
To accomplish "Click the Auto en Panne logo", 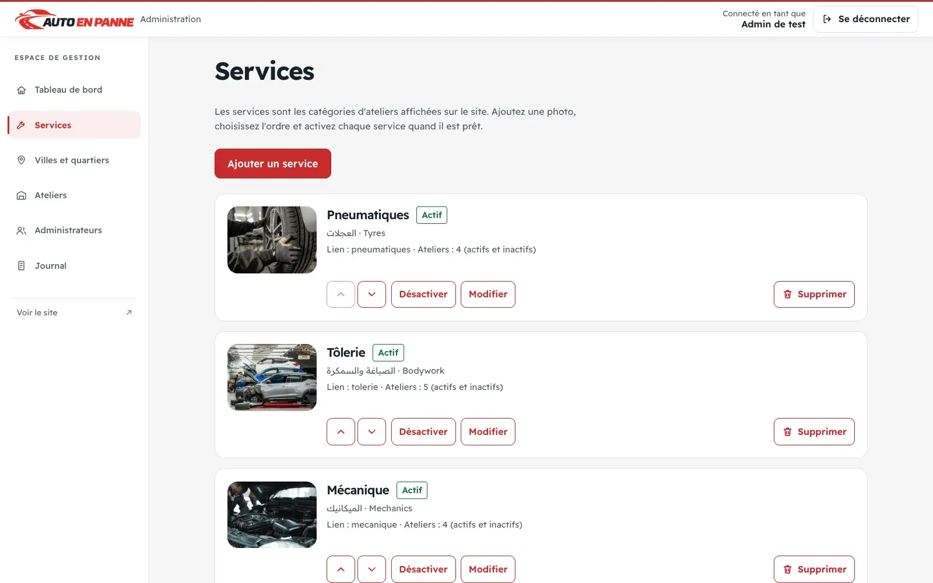I will 75,19.
